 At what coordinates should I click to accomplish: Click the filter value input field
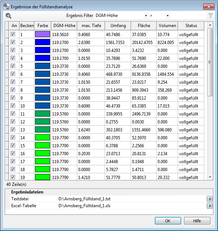click(188, 16)
